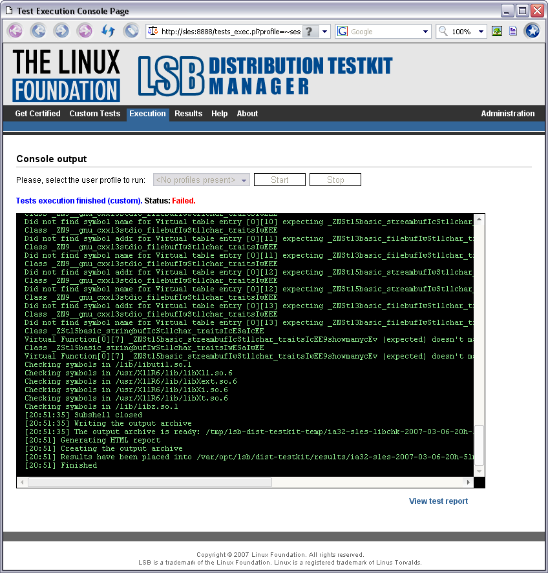
Task: Click the magnifier zoom icon
Action: pyautogui.click(x=443, y=32)
